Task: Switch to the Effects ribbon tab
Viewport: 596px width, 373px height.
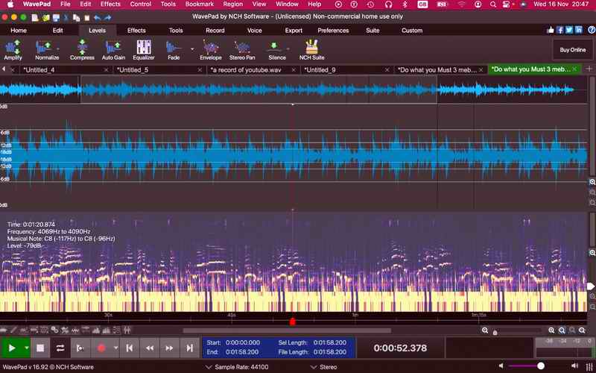Action: pyautogui.click(x=136, y=31)
